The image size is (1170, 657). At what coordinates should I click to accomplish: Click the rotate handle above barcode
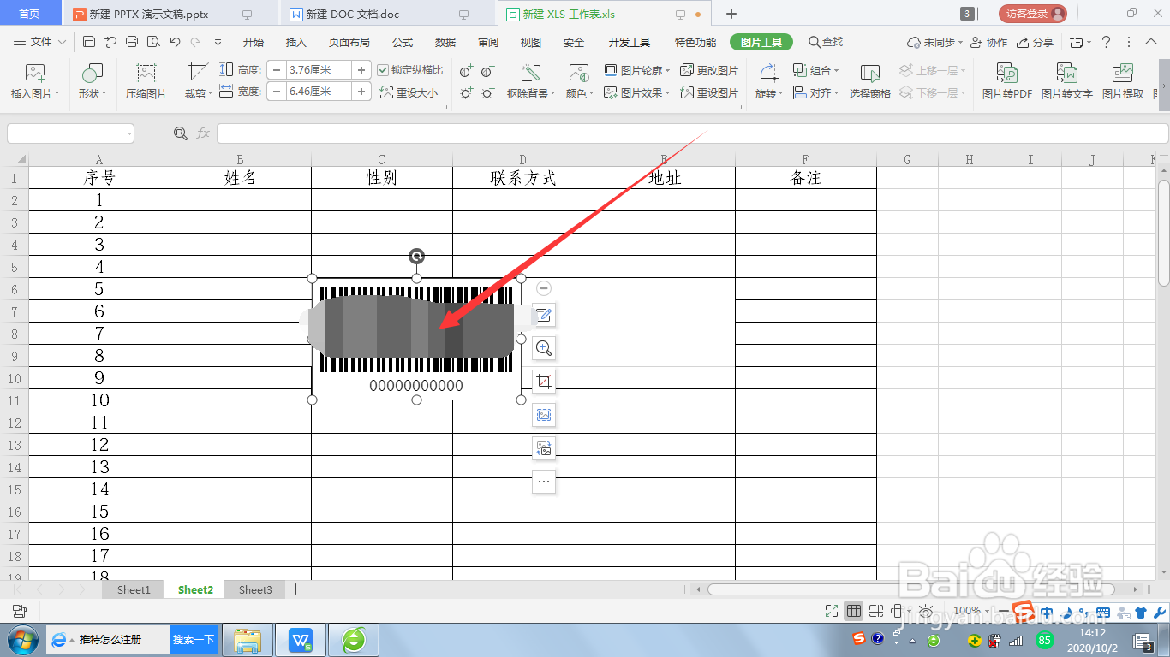click(416, 256)
